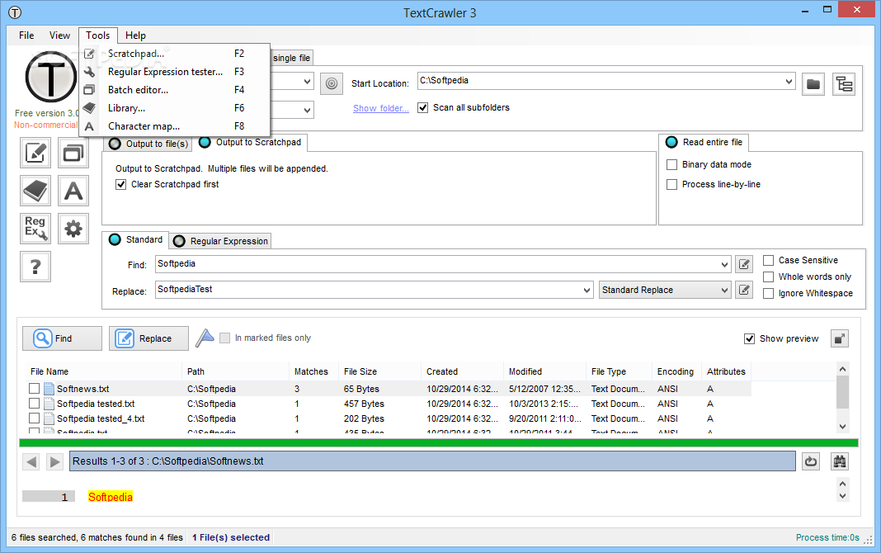Select the Softpedia tested_4.txt row
This screenshot has width=881, height=553.
tap(389, 418)
